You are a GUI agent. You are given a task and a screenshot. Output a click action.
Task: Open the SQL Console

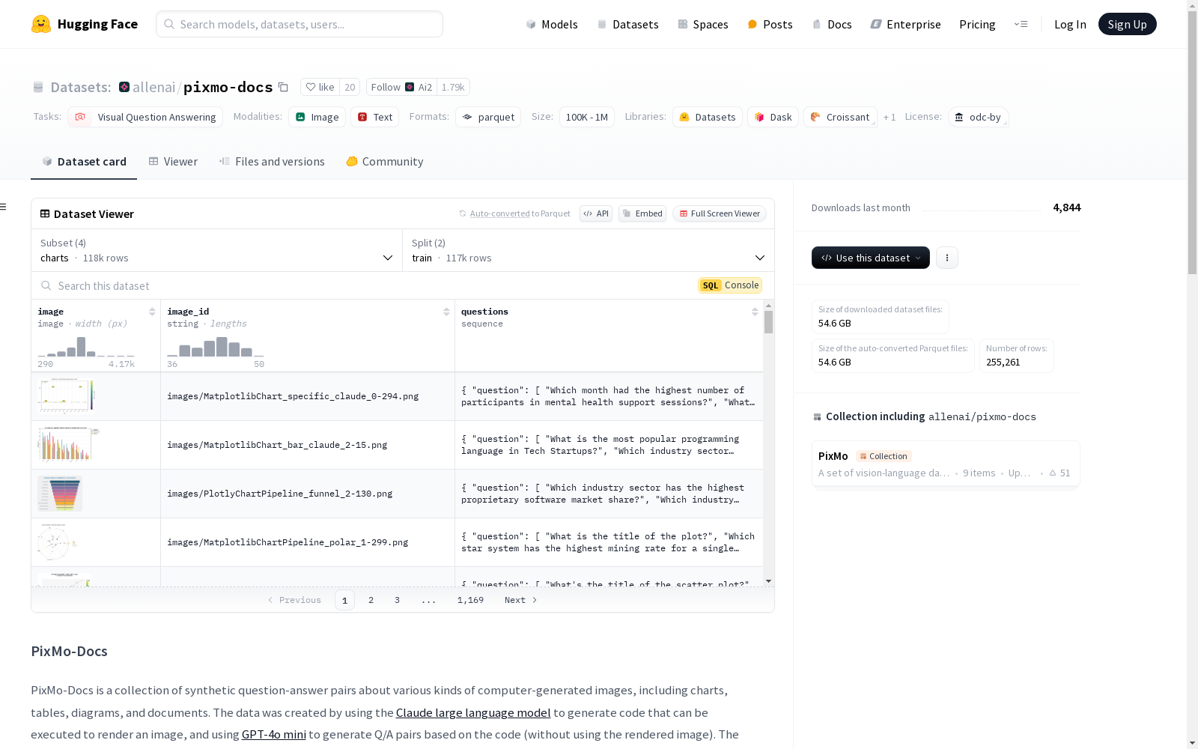click(x=730, y=285)
